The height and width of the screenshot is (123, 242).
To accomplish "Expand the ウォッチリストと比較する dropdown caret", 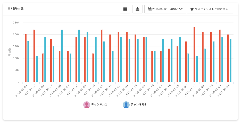I will click(x=230, y=9).
